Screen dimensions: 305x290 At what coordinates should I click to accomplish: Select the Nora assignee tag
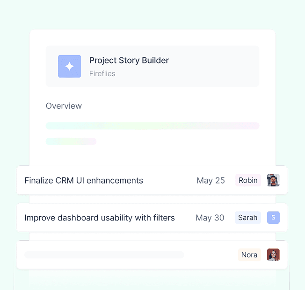[x=249, y=255]
